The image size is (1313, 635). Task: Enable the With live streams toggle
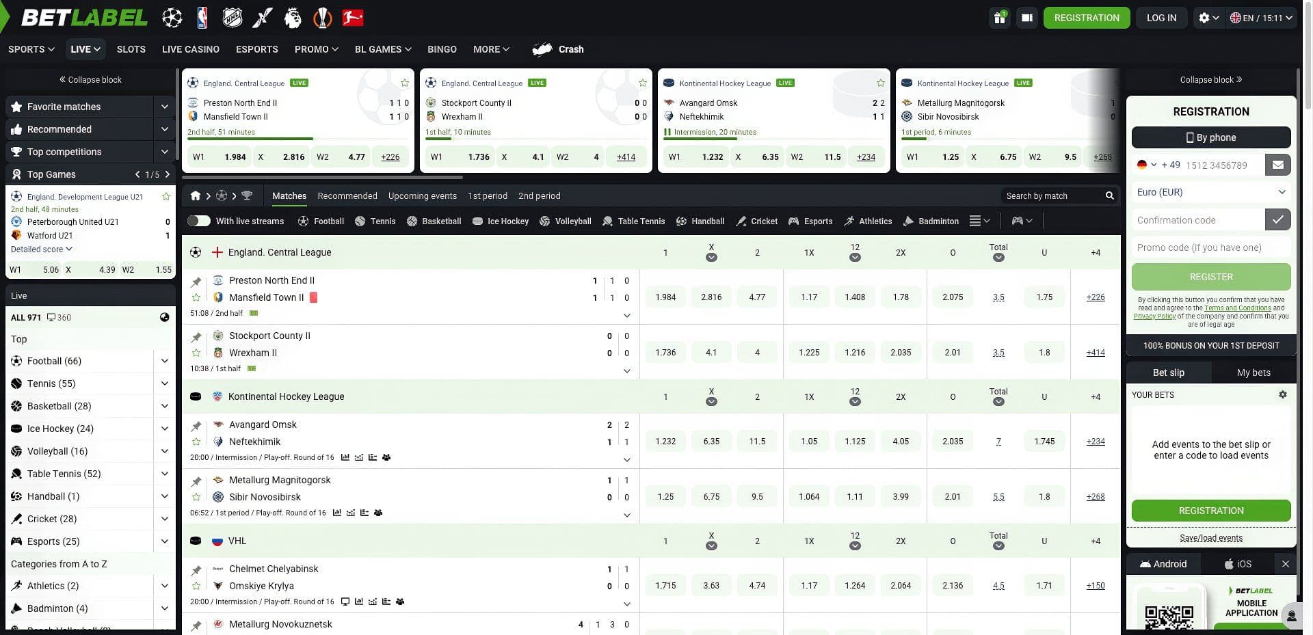[x=199, y=221]
